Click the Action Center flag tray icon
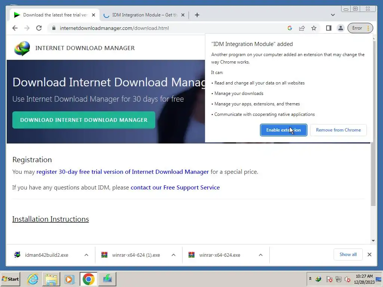This screenshot has height=287, width=383. (x=329, y=279)
